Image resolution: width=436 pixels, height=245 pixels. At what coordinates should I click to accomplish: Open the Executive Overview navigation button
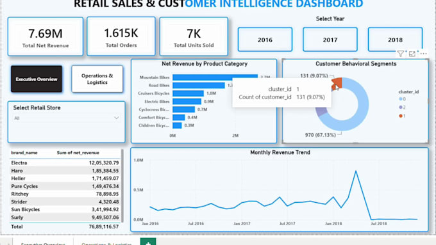tap(37, 79)
